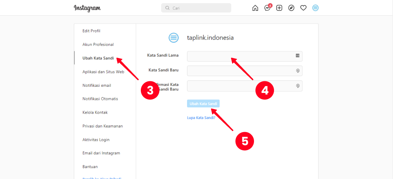Image resolution: width=393 pixels, height=179 pixels.
Task: Click taplink.indonesia profile picture
Action: (174, 38)
